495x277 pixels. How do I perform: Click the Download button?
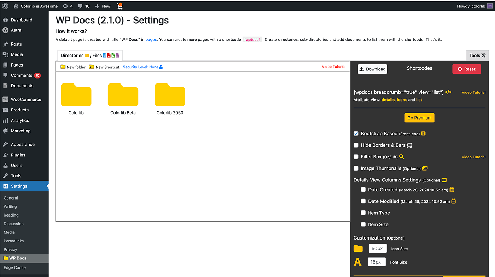[x=372, y=69]
